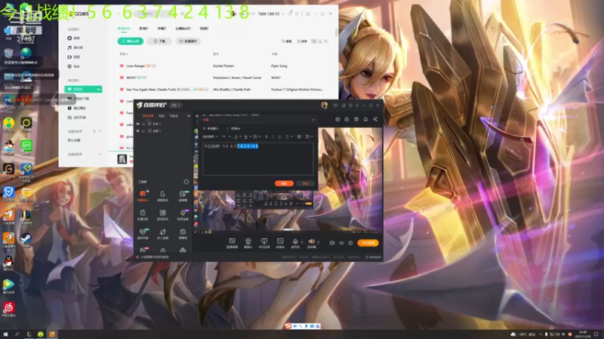Switch to third scene tab in streaming app
The image size is (604, 339).
(x=174, y=116)
